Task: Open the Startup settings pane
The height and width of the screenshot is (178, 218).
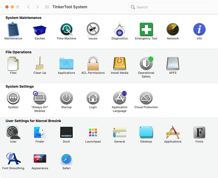Action: pos(66,98)
